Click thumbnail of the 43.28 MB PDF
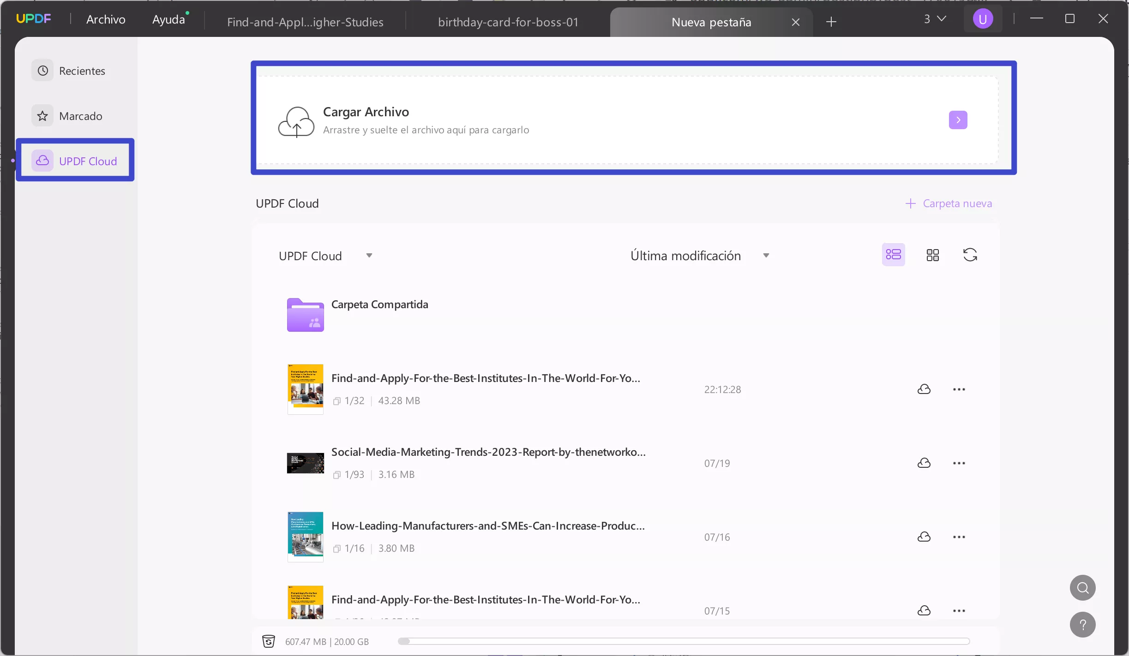 point(306,389)
